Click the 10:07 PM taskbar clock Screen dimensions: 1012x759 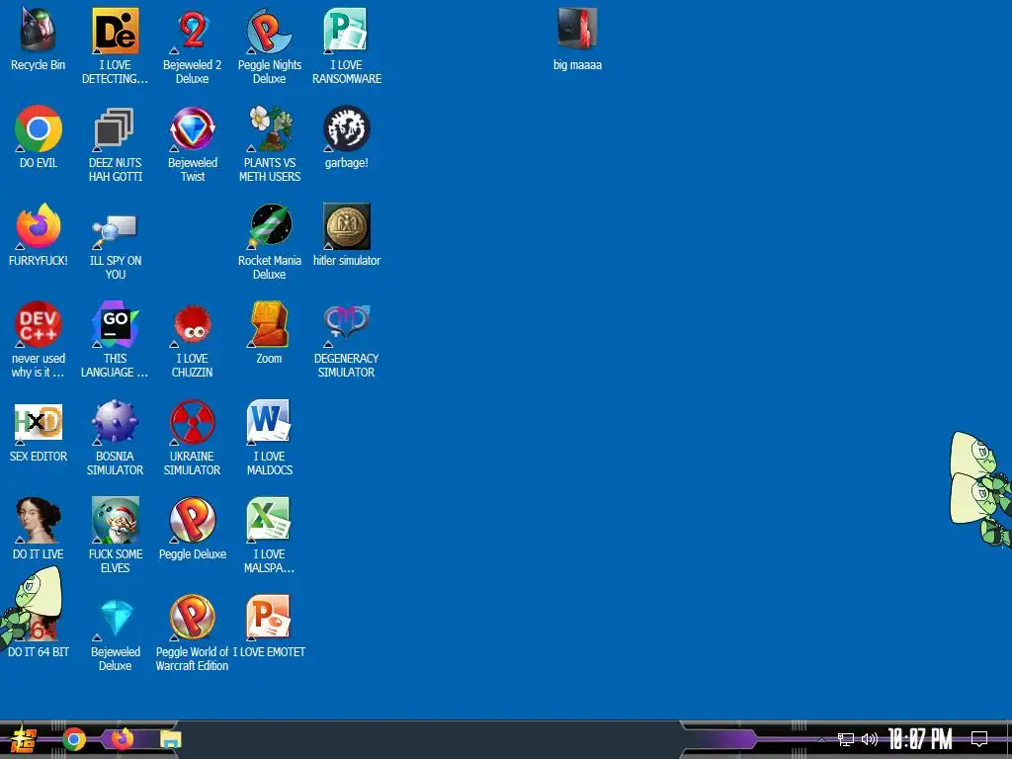920,739
